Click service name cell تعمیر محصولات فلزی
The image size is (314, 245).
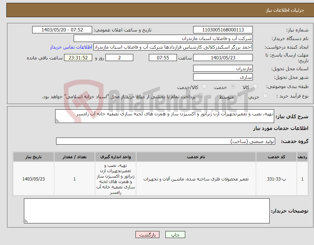[x=196, y=179]
